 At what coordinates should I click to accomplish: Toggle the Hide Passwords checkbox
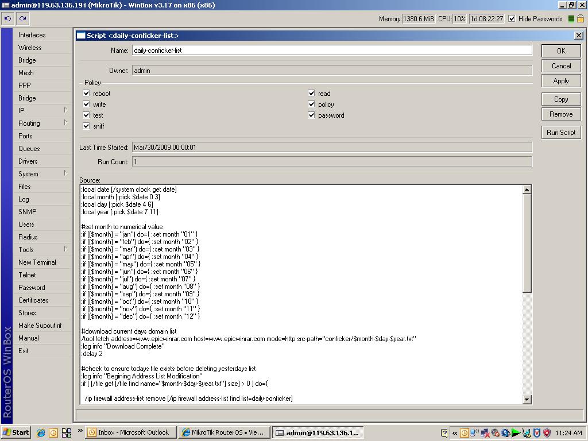pos(512,19)
